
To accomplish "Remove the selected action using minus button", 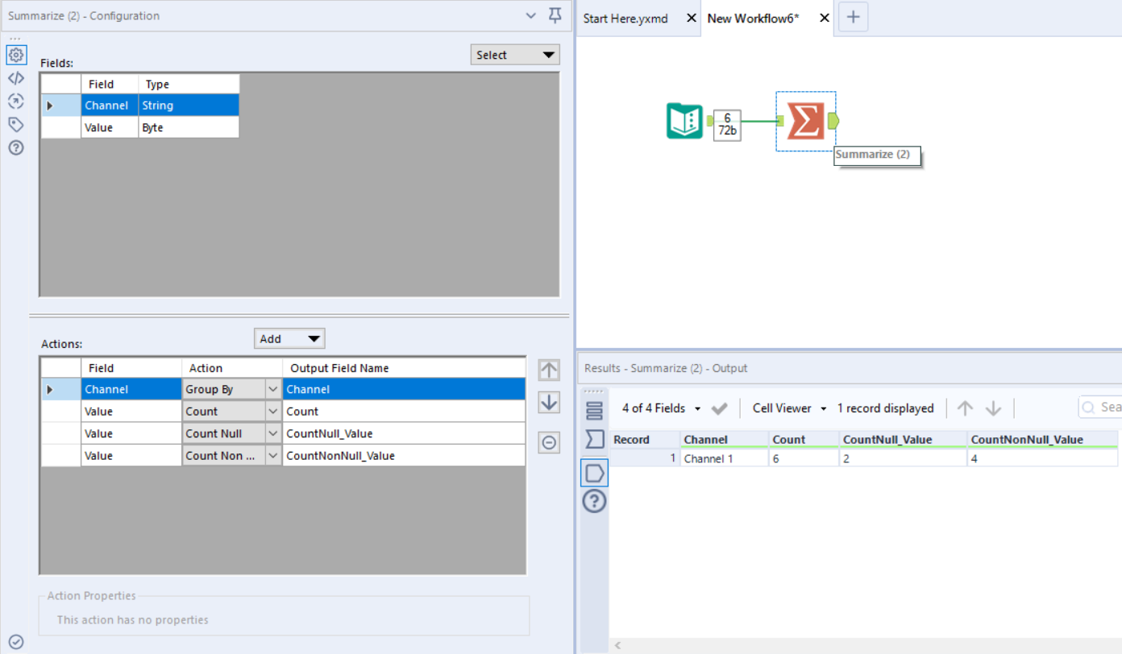I will [x=549, y=442].
